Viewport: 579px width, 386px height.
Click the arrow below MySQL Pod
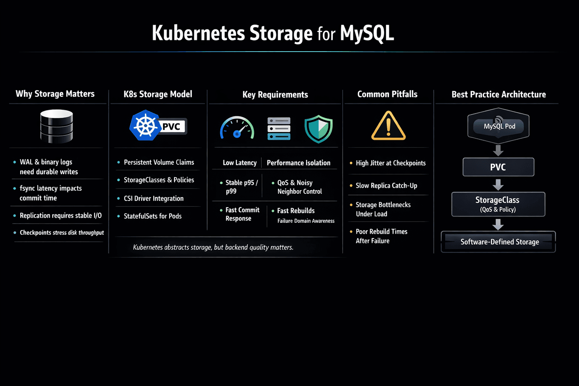(498, 150)
